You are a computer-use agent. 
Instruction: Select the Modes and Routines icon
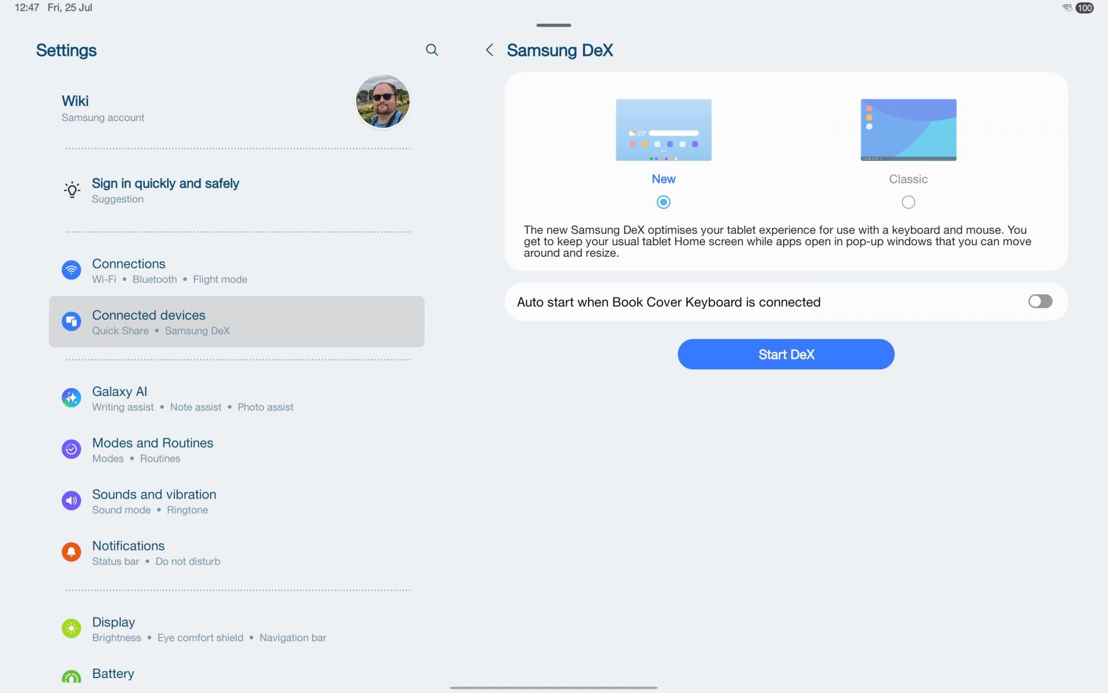[x=71, y=449]
